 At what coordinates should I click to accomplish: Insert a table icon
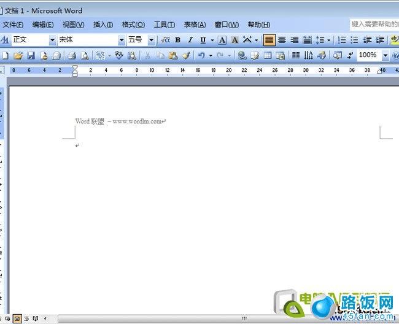pyautogui.click(x=268, y=55)
